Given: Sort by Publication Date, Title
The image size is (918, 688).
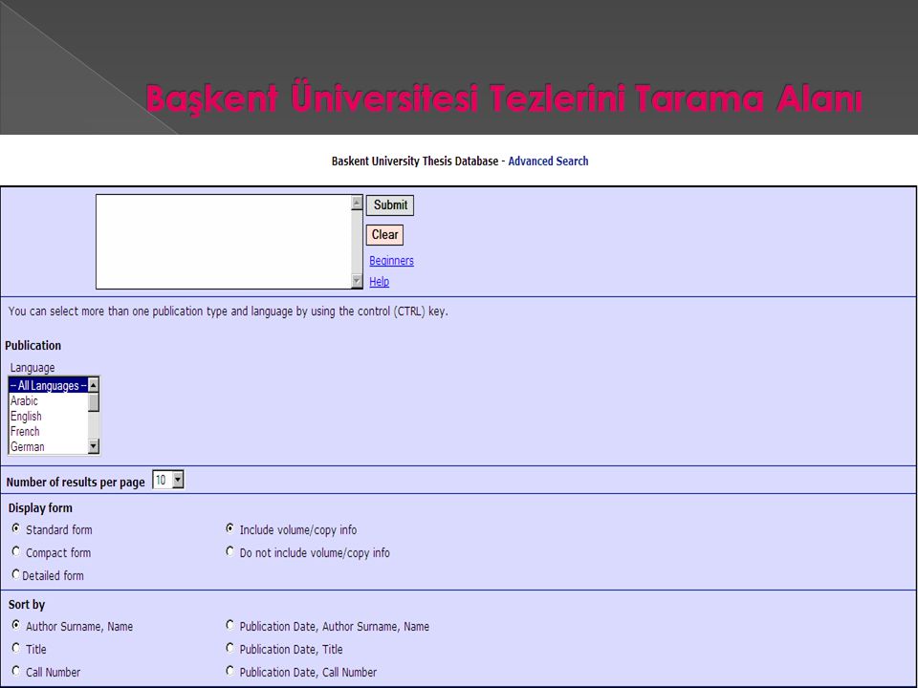Looking at the screenshot, I should click(x=230, y=648).
